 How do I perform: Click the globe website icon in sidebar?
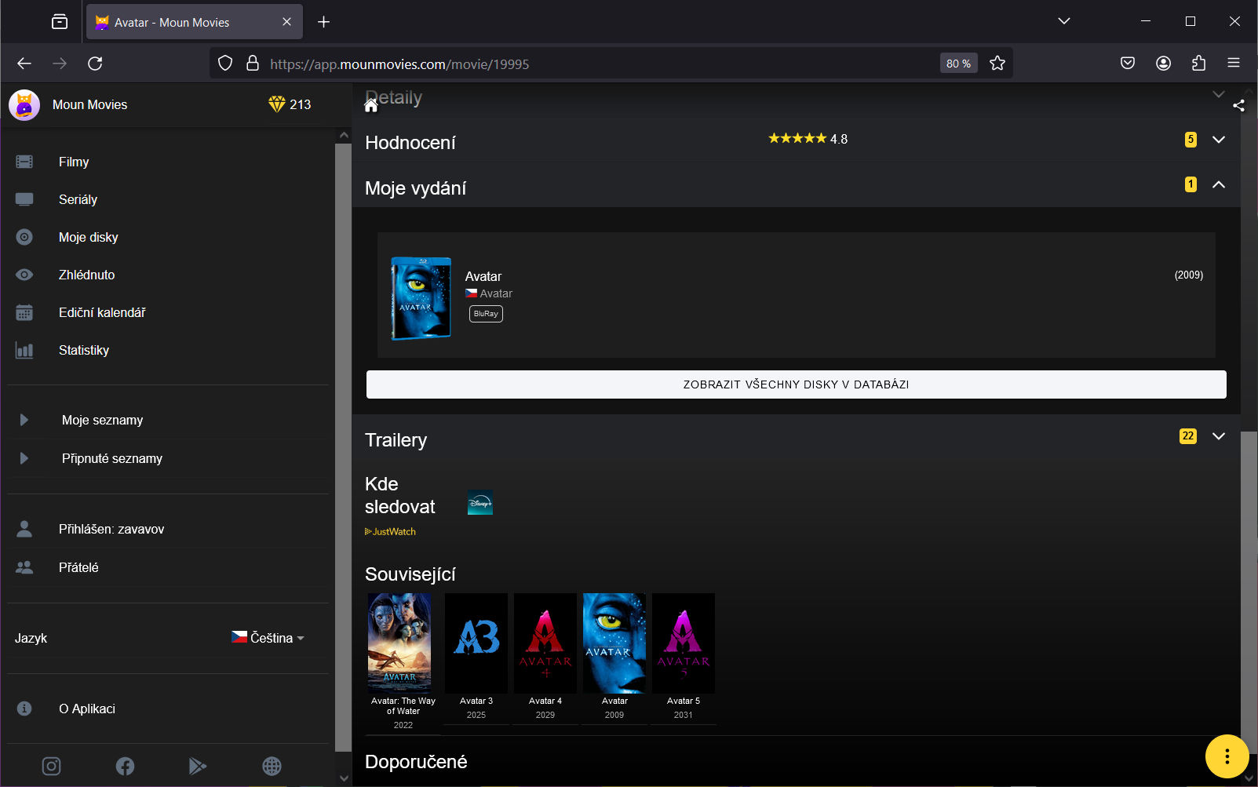click(272, 766)
